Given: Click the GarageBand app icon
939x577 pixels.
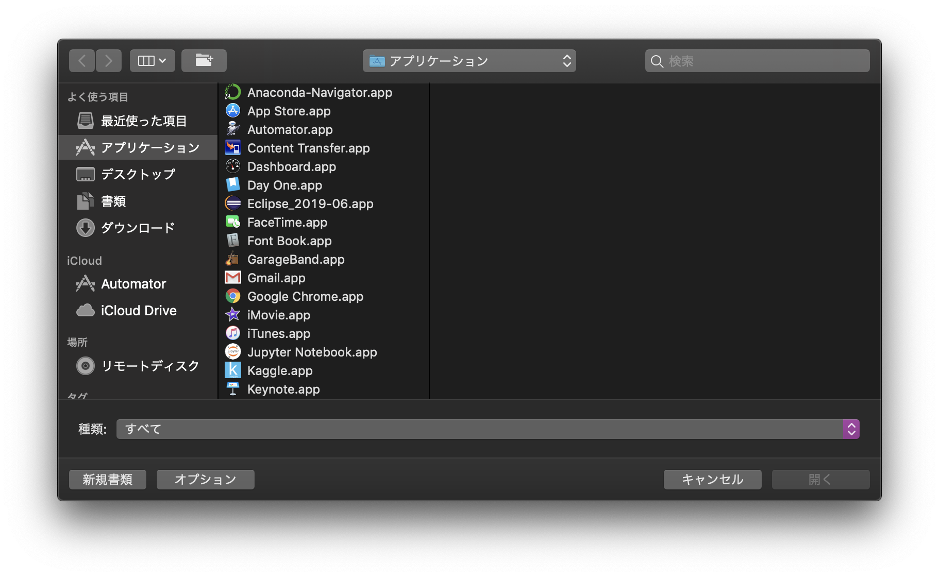Looking at the screenshot, I should pos(233,259).
